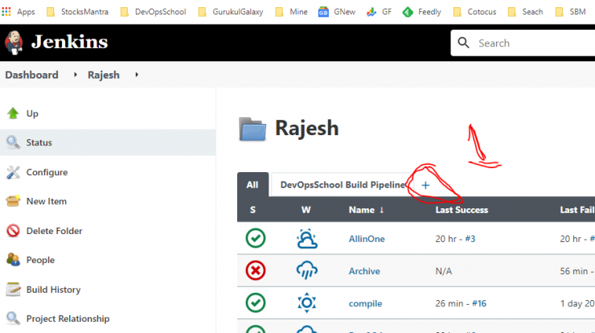This screenshot has width=595, height=333.
Task: Open Build History in sidebar
Action: [x=54, y=290]
